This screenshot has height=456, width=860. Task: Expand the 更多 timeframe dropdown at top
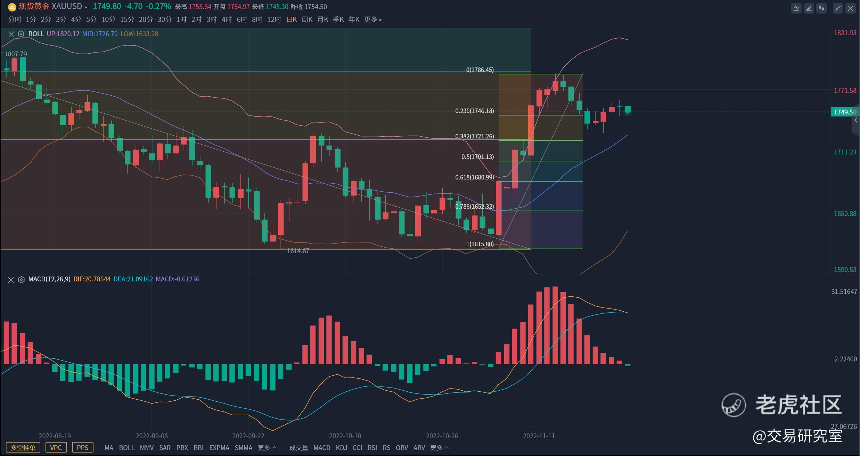[x=373, y=20]
